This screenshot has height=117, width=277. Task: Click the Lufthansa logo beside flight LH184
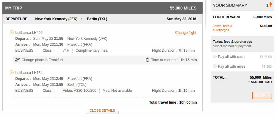click(12, 72)
